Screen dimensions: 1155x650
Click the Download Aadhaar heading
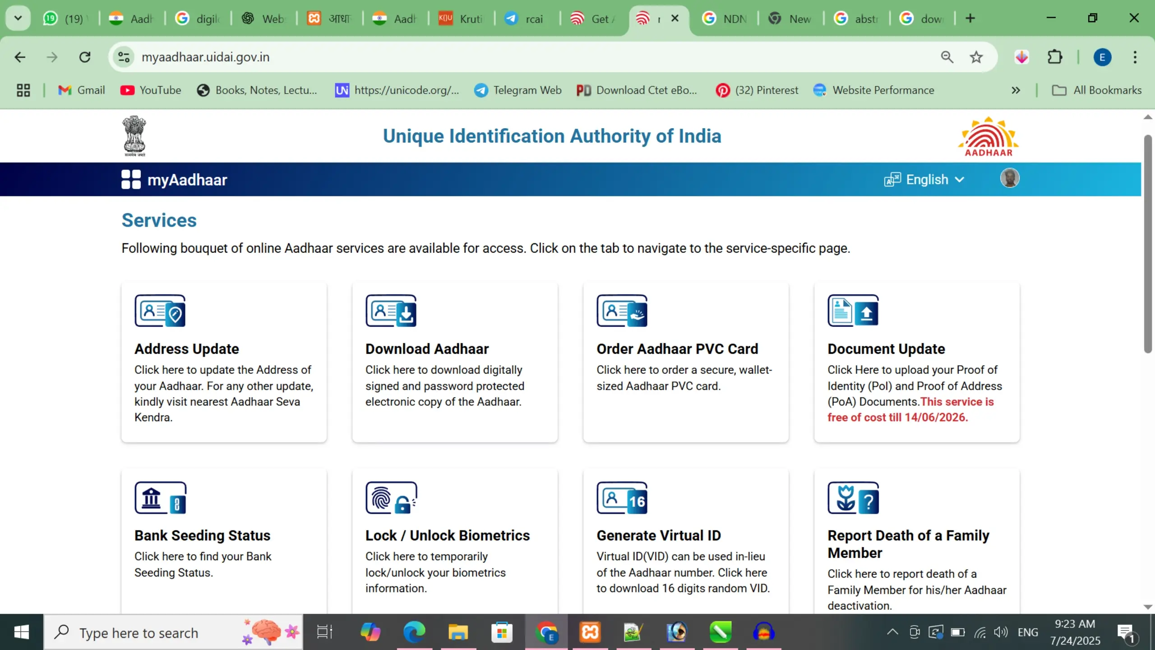pyautogui.click(x=427, y=349)
